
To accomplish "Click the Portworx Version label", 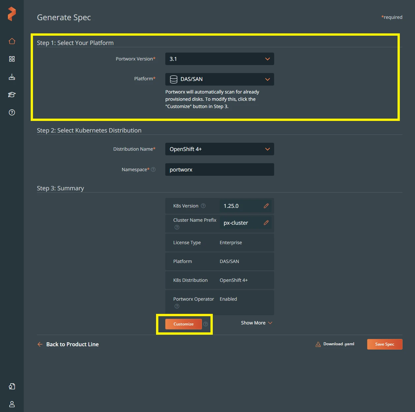I will click(136, 59).
